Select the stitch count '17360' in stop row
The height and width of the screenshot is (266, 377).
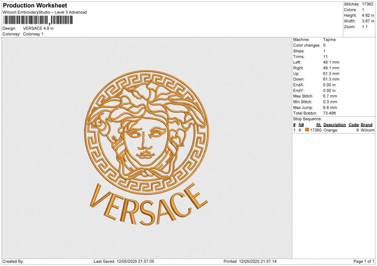point(315,130)
